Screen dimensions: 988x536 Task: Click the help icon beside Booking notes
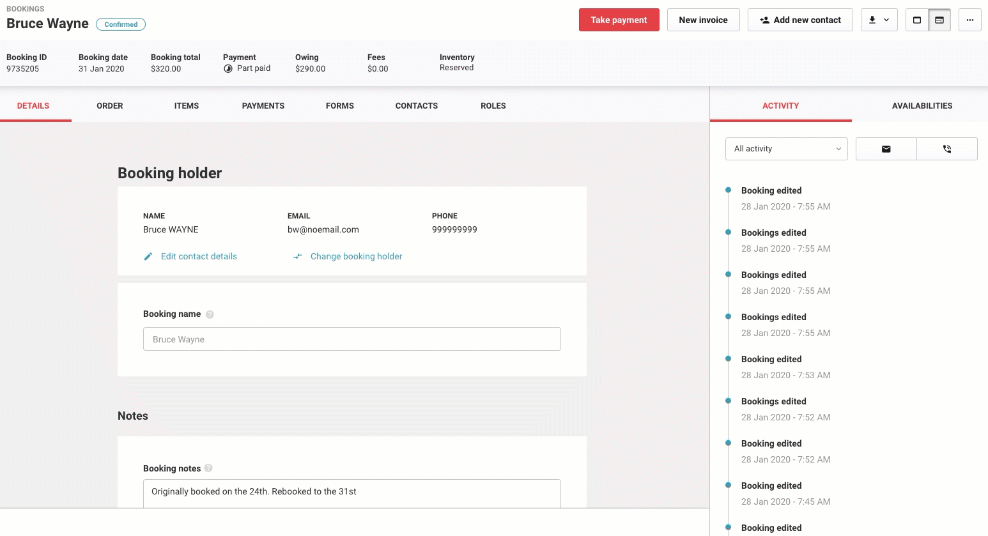point(208,468)
